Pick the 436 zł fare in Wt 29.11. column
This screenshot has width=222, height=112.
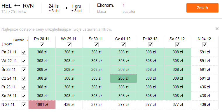pyautogui.click(x=69, y=105)
